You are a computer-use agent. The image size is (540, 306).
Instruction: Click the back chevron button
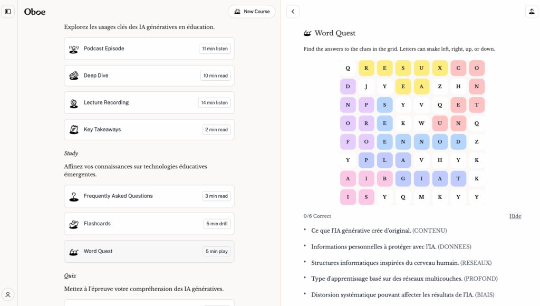[293, 12]
